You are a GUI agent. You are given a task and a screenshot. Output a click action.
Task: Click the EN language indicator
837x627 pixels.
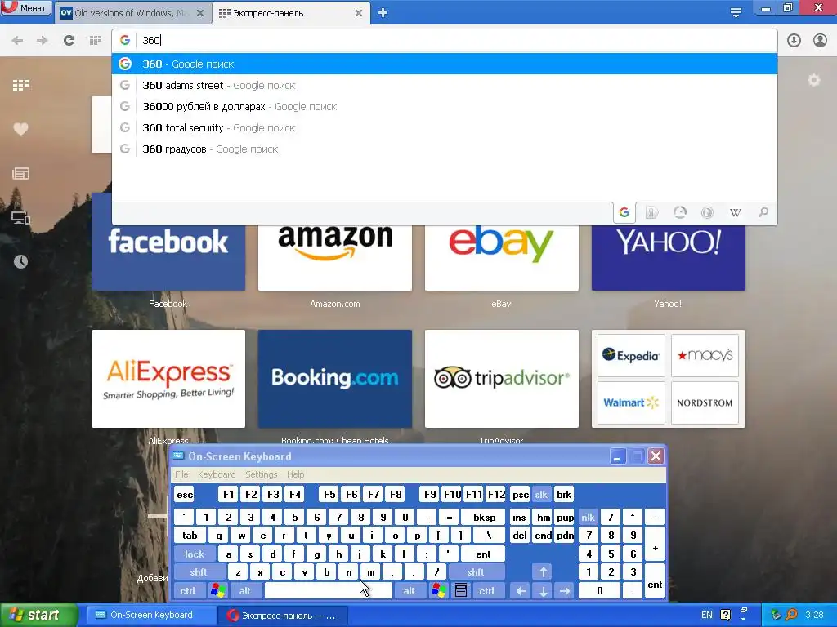(707, 616)
